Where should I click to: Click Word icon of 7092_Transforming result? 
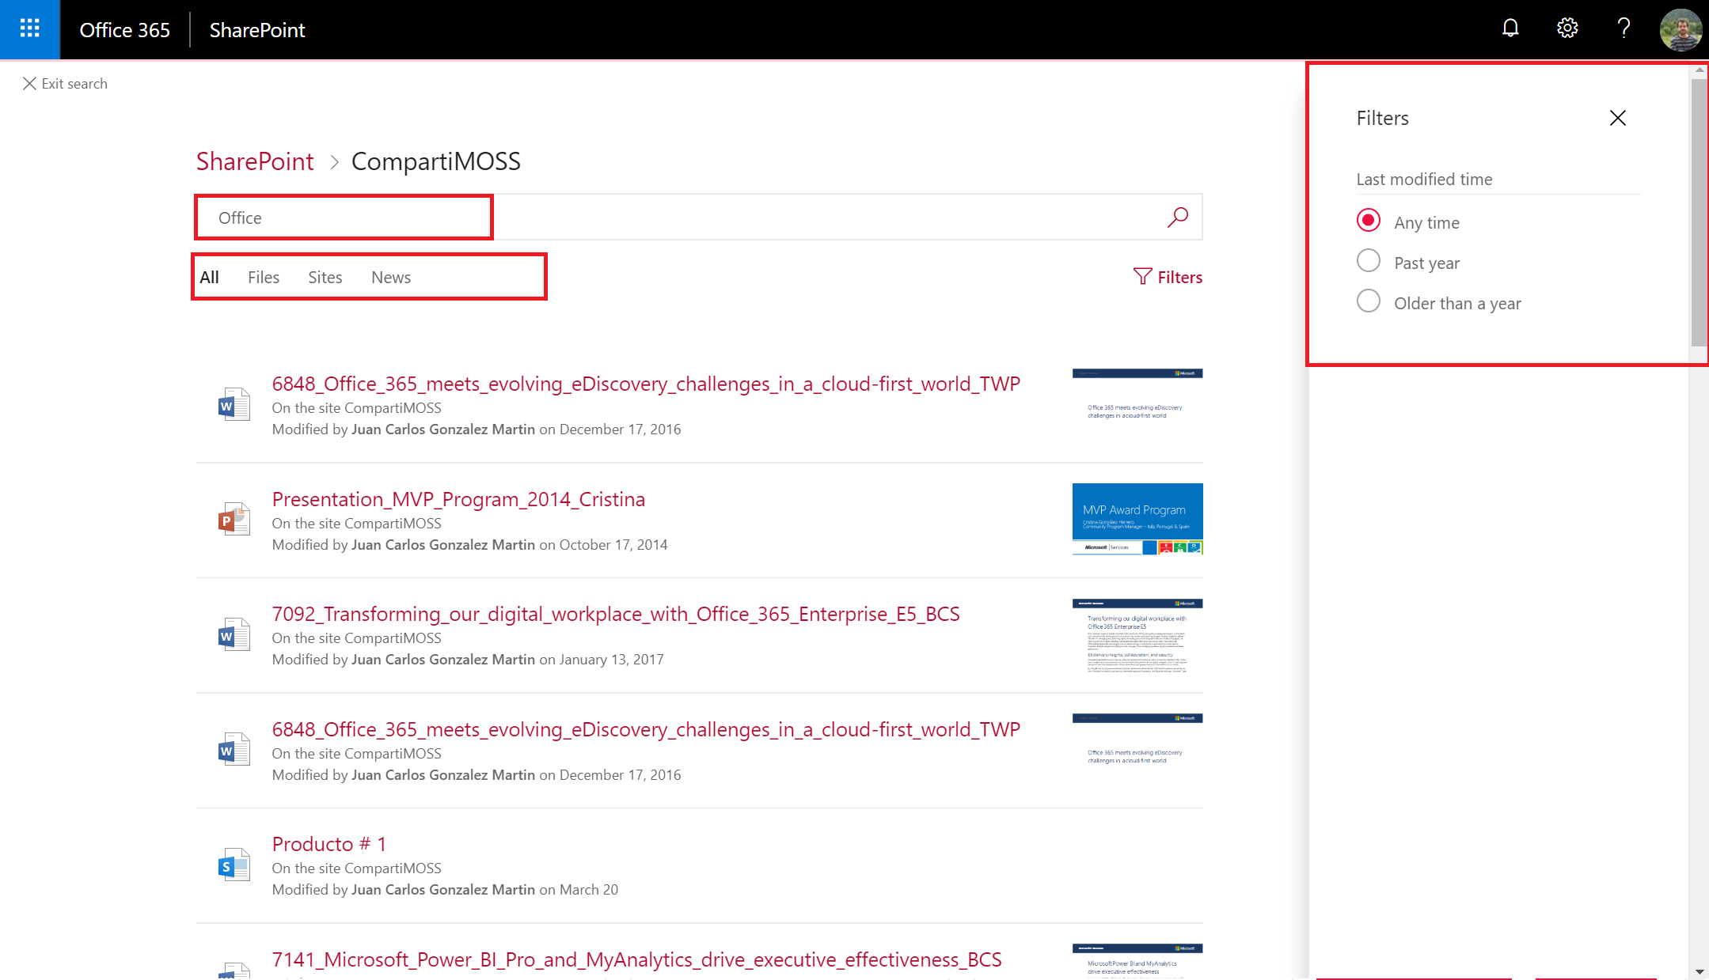click(234, 634)
